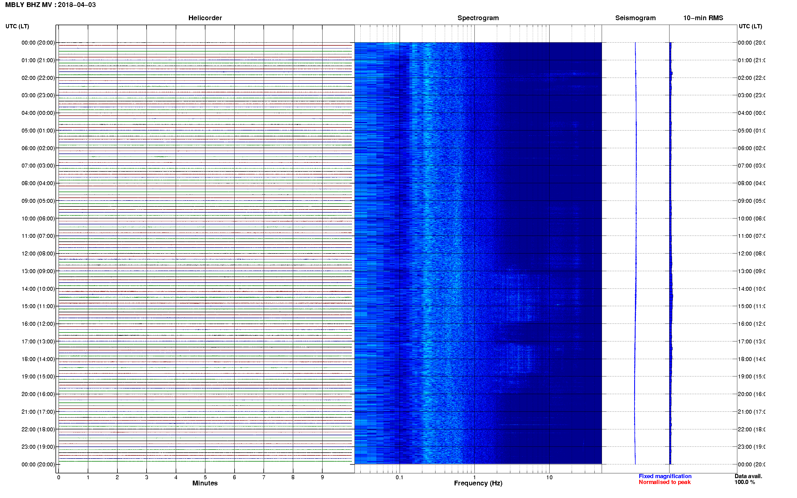The image size is (797, 498).
Task: Click the left time label '04:00 (00:00)'
Action: click(38, 113)
